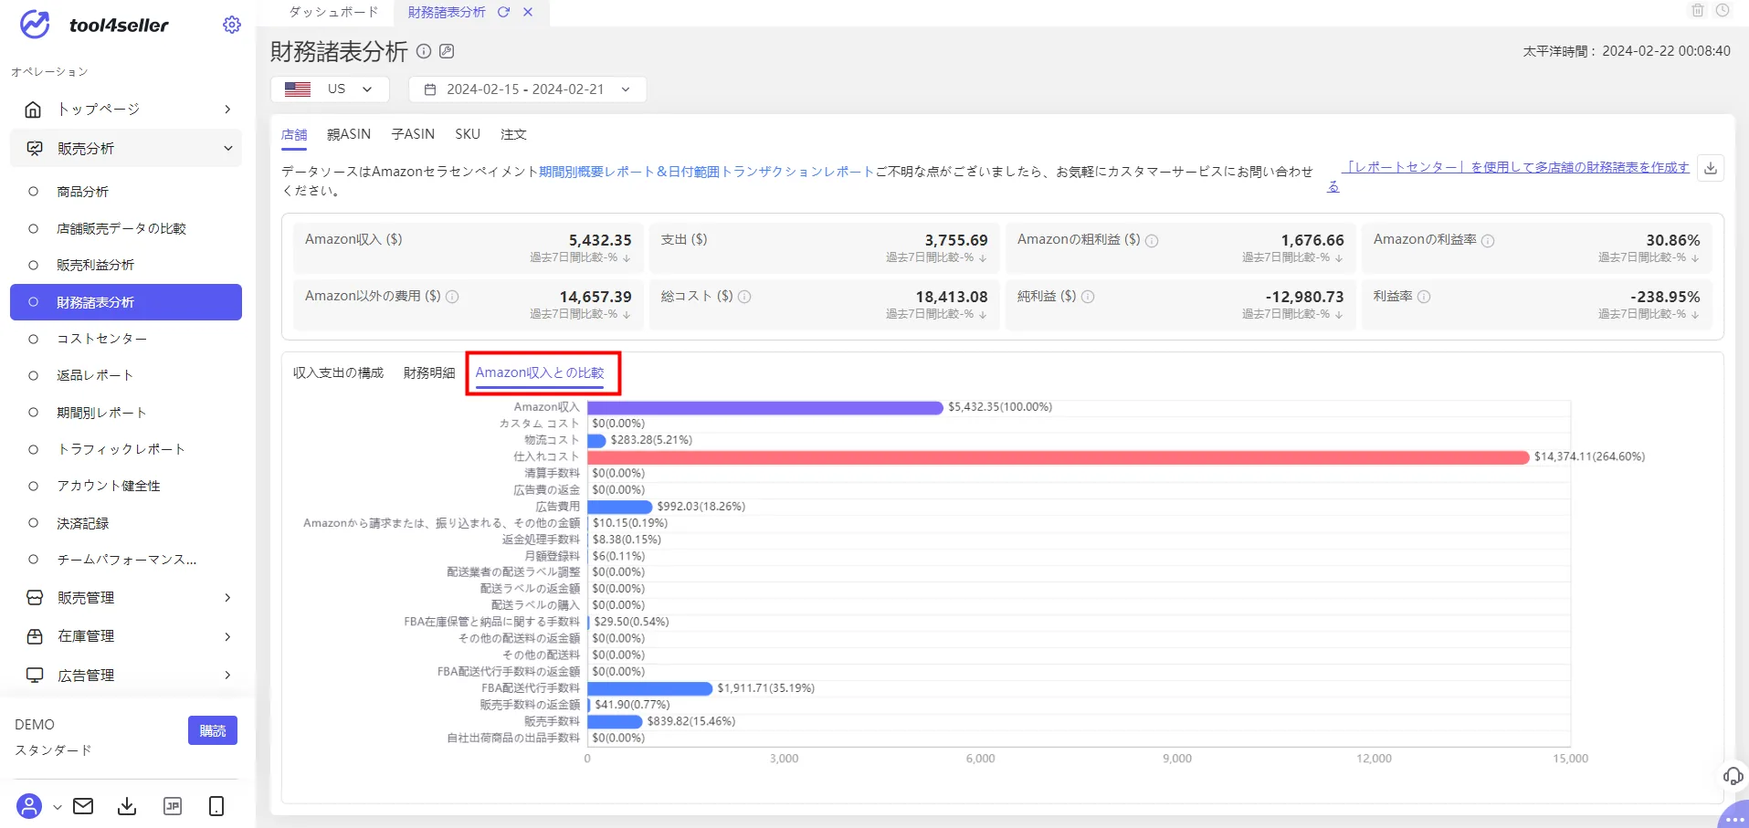Select Amazon収入との比較 chart tab
Image resolution: width=1749 pixels, height=828 pixels.
[540, 372]
